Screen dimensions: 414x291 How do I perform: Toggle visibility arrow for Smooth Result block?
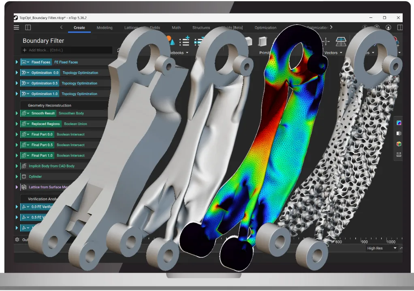17,114
